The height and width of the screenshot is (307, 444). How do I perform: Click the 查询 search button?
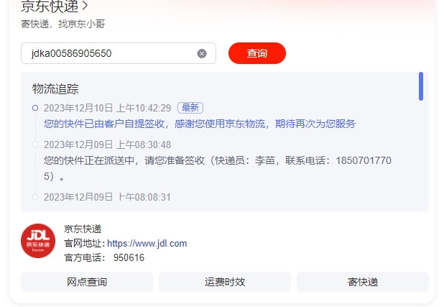click(x=256, y=53)
